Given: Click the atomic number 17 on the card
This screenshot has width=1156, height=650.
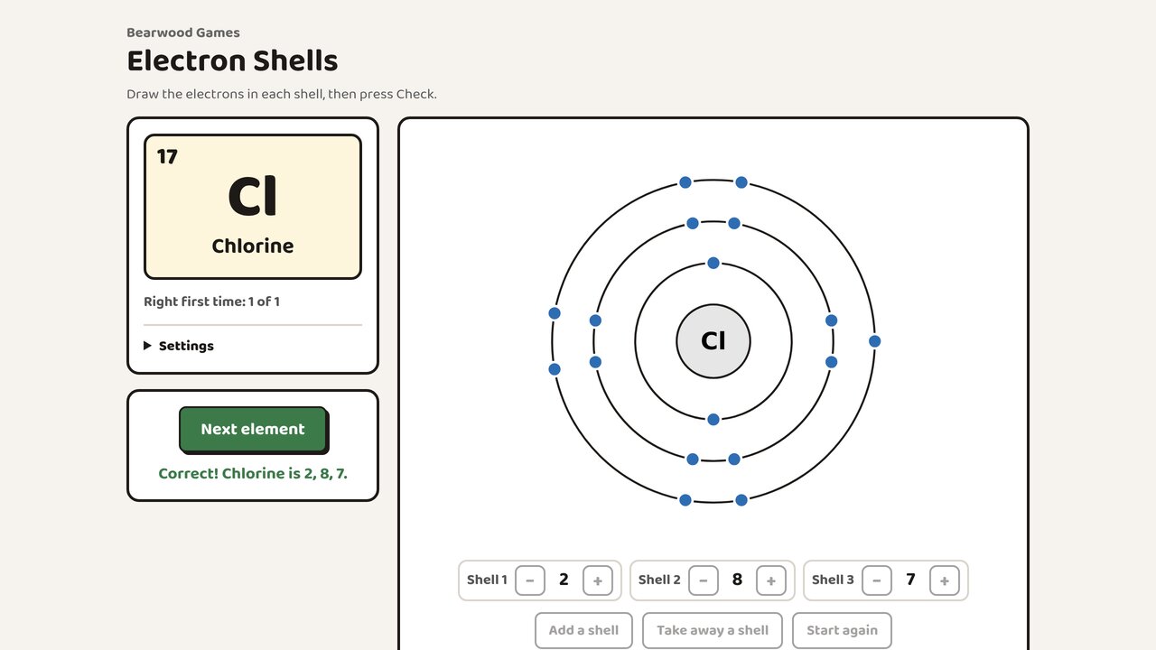Looking at the screenshot, I should pyautogui.click(x=167, y=156).
